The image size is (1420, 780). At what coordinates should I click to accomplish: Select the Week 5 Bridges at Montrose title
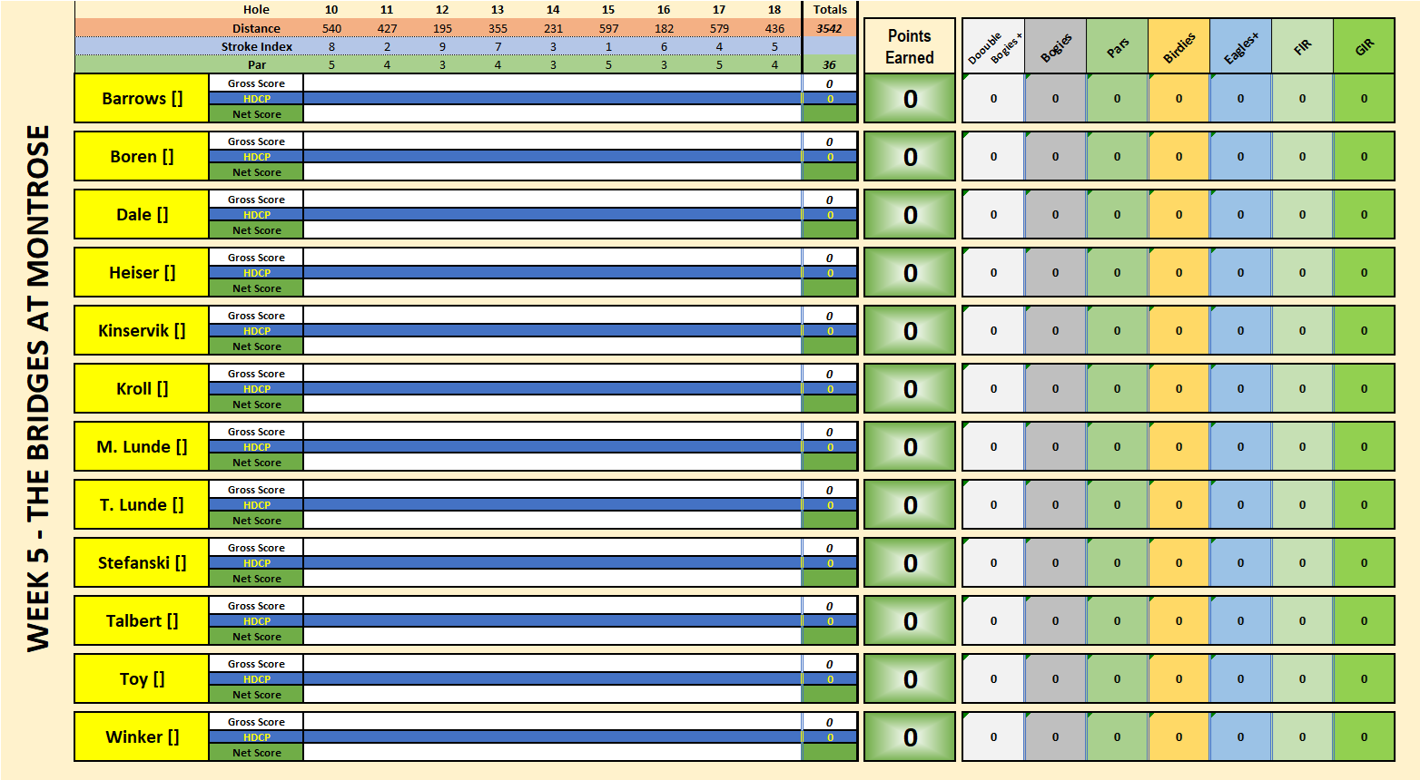tap(38, 388)
